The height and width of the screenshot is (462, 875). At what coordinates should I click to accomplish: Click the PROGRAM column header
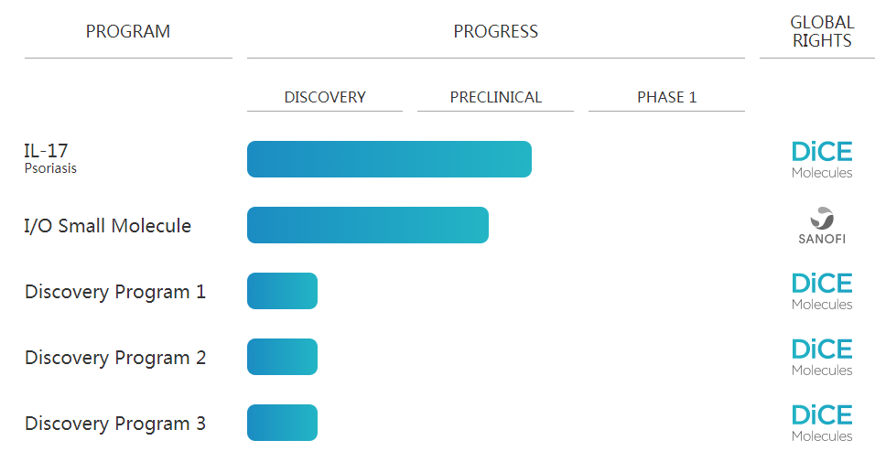point(128,31)
